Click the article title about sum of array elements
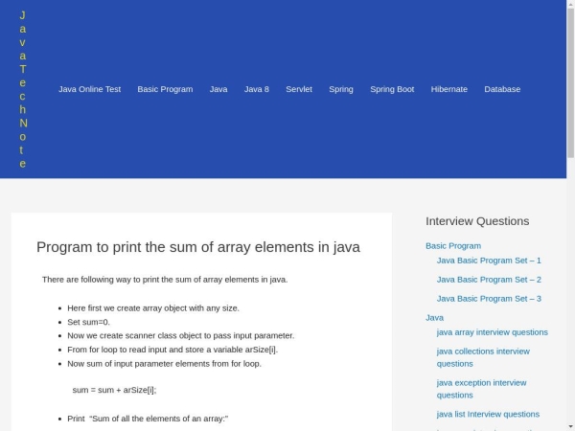The image size is (575, 431). click(x=198, y=247)
